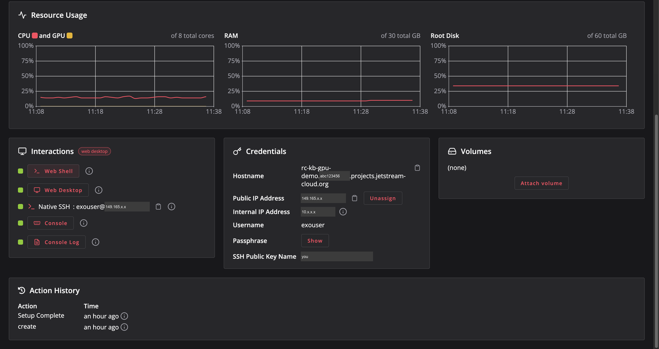Unassign the public IP address
The image size is (659, 349).
click(x=383, y=198)
